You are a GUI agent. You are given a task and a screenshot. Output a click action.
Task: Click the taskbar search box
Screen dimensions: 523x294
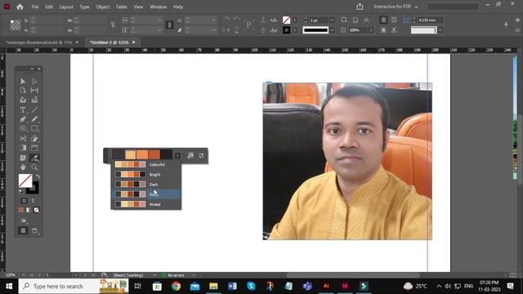(x=74, y=286)
